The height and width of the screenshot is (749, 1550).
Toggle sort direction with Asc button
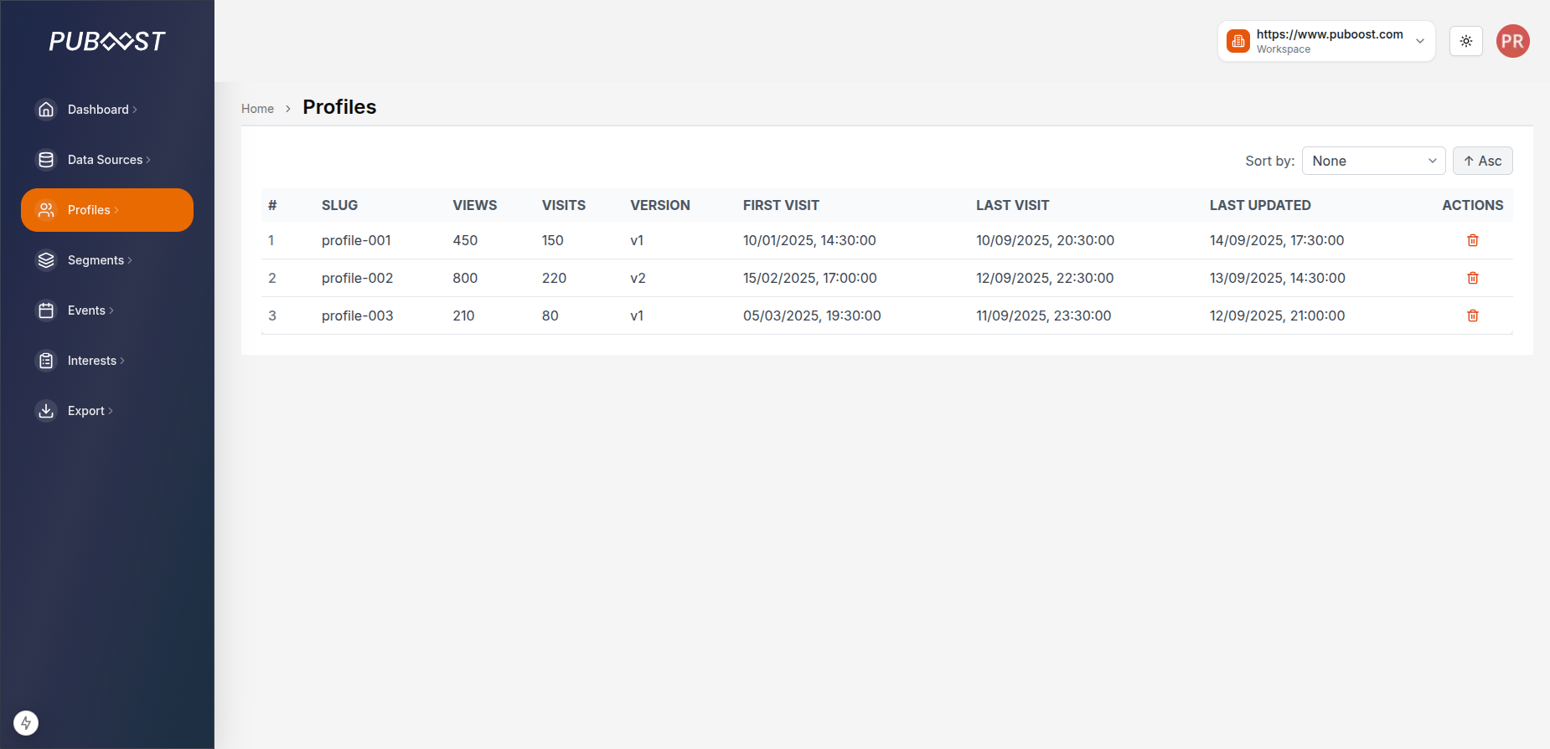pos(1482,161)
